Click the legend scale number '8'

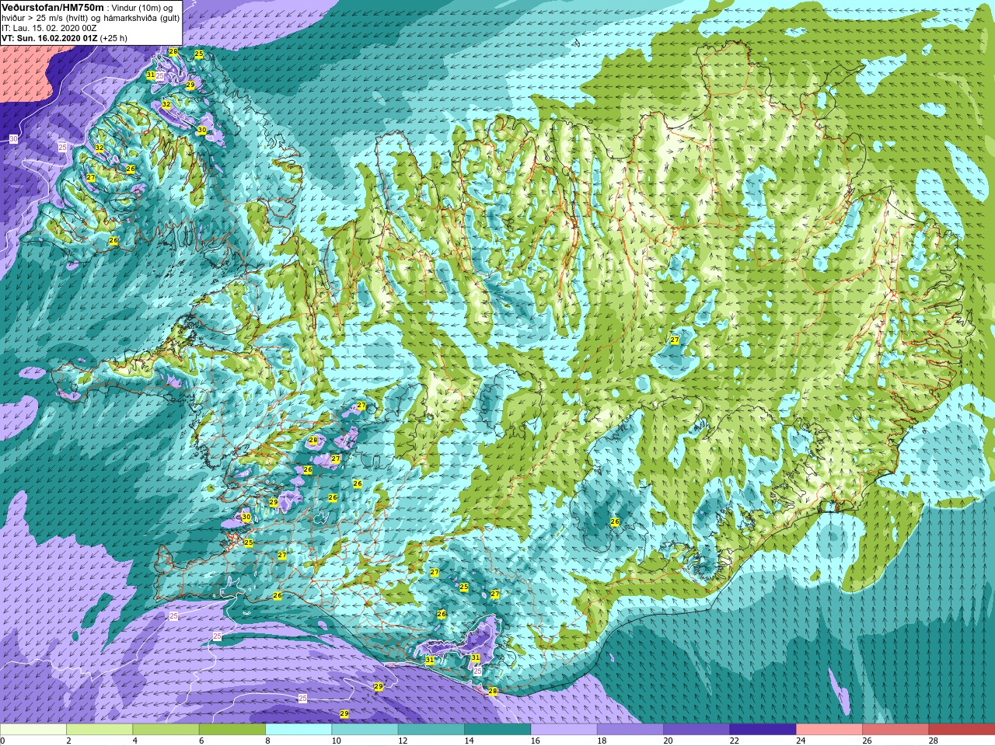tap(267, 741)
